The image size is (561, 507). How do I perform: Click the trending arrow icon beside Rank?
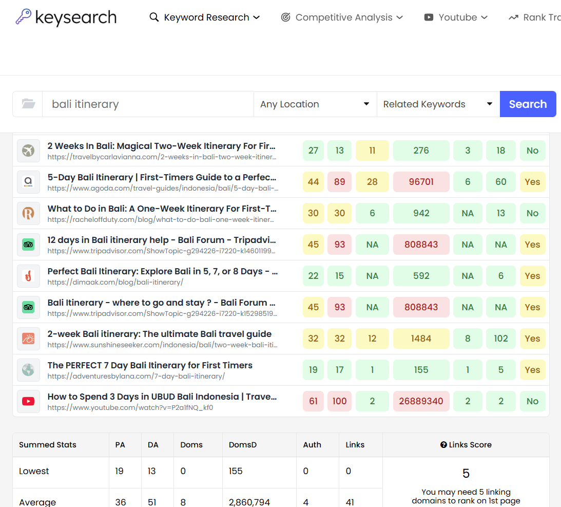[513, 17]
